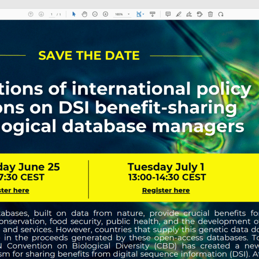Select the Tuesday July 1 date text

pos(166,167)
